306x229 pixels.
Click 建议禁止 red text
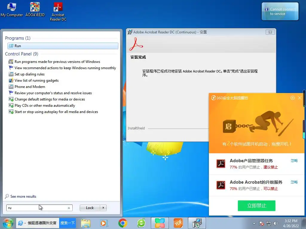coord(270,167)
